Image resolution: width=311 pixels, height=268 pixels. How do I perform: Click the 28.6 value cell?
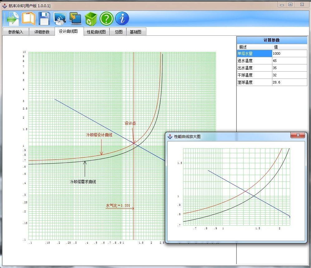point(289,82)
